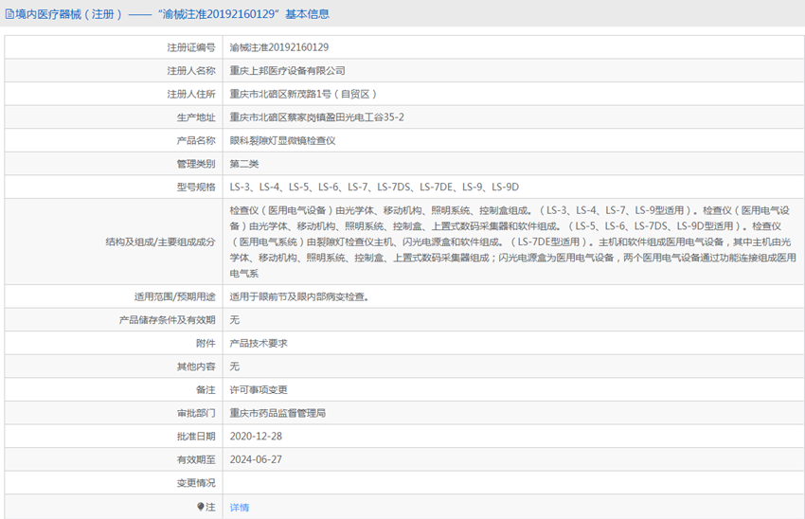Click the attachment value 产品技术要求

[259, 343]
